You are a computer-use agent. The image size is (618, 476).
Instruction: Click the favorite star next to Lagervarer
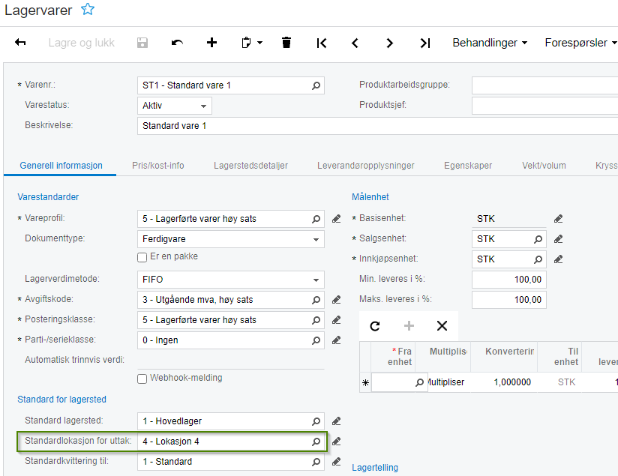click(88, 10)
